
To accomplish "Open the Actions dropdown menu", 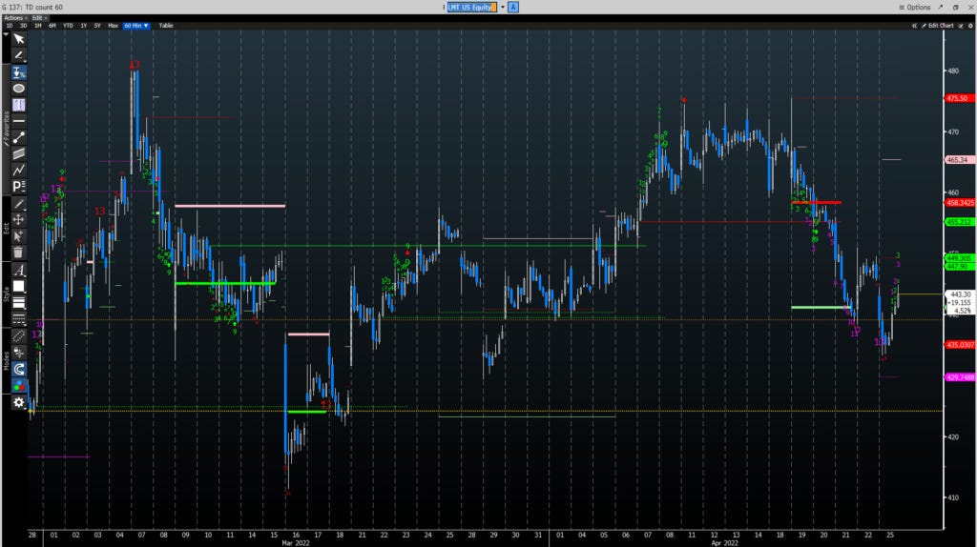I will 15,18.
